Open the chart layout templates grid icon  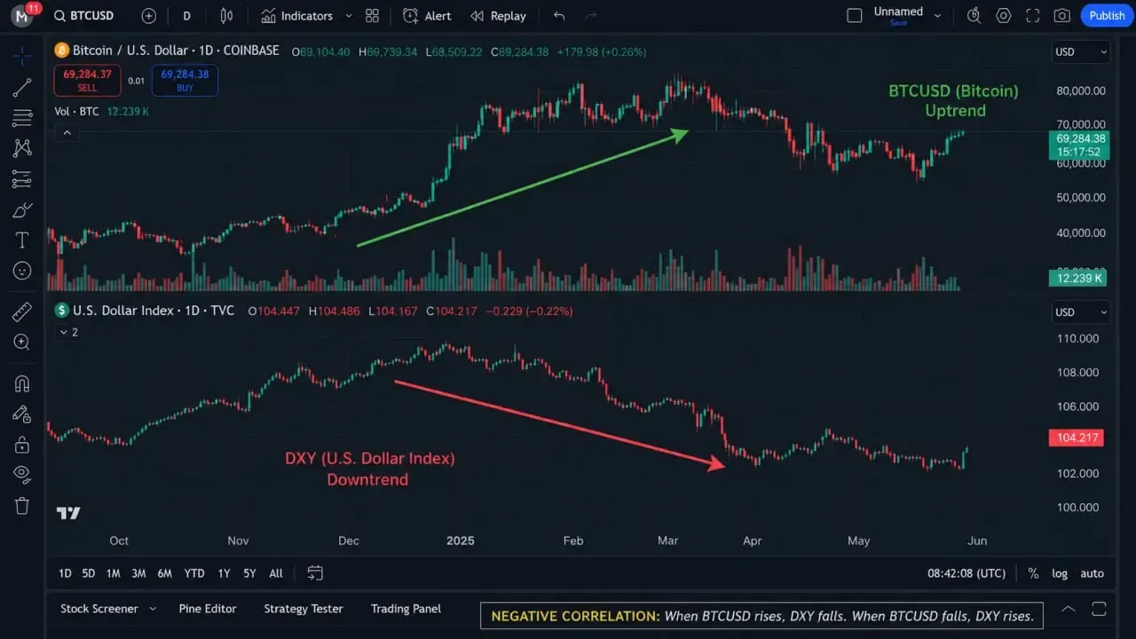pyautogui.click(x=372, y=16)
